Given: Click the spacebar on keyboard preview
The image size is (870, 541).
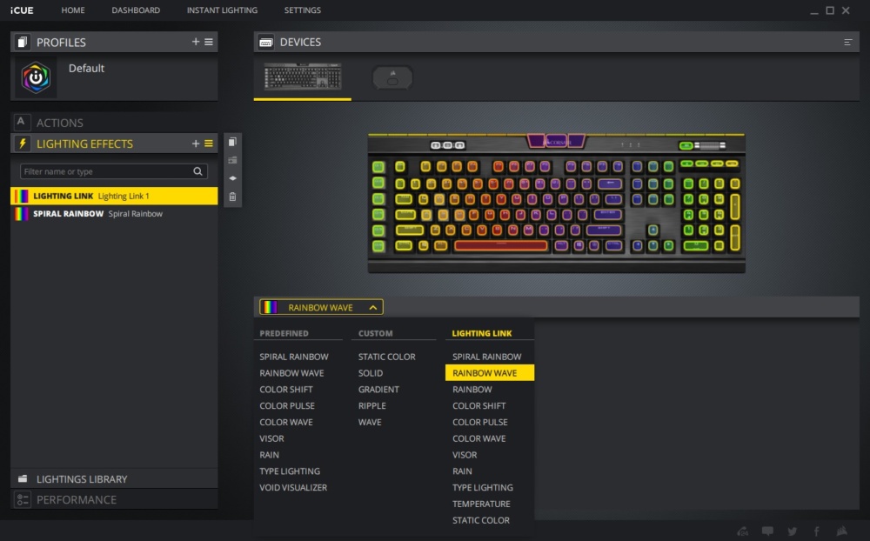Looking at the screenshot, I should 501,245.
